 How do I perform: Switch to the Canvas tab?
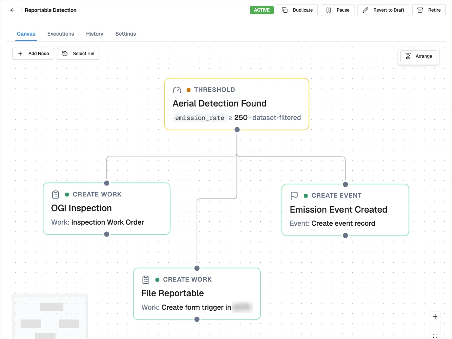26,34
